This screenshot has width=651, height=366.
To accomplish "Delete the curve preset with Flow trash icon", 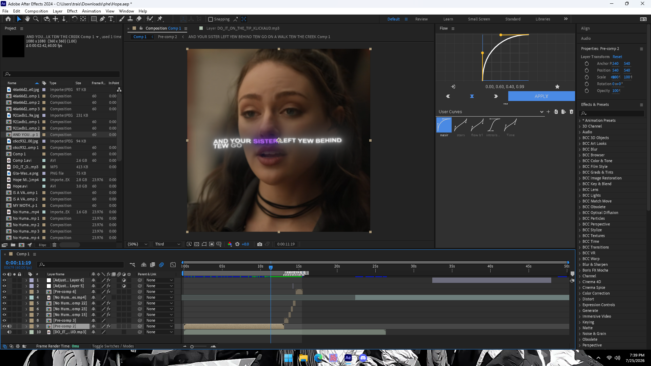I will 571,111.
